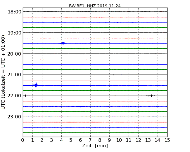Viewport: 190px width, 152px height.
Task: Click the plot title BW.BE1..HHZ 2019-11-24
Action: click(95, 6)
